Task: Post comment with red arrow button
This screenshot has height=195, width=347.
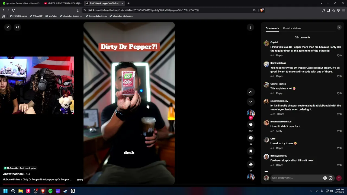Action: click(339, 178)
